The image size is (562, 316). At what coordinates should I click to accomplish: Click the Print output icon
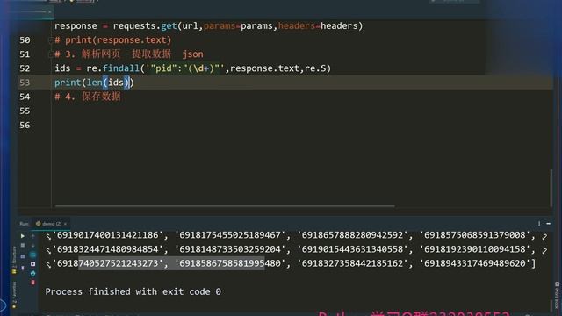(33, 273)
